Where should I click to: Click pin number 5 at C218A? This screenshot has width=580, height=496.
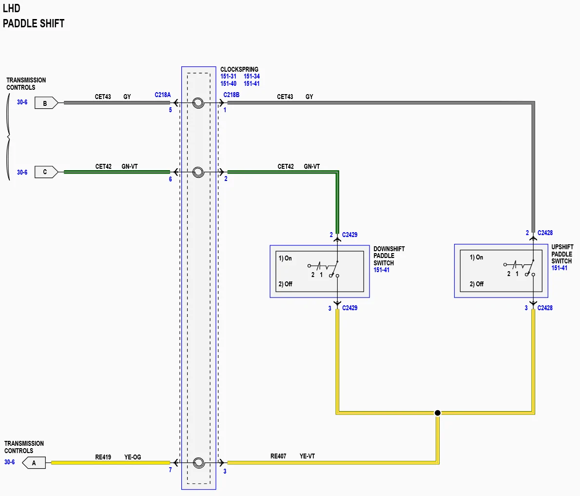point(171,110)
